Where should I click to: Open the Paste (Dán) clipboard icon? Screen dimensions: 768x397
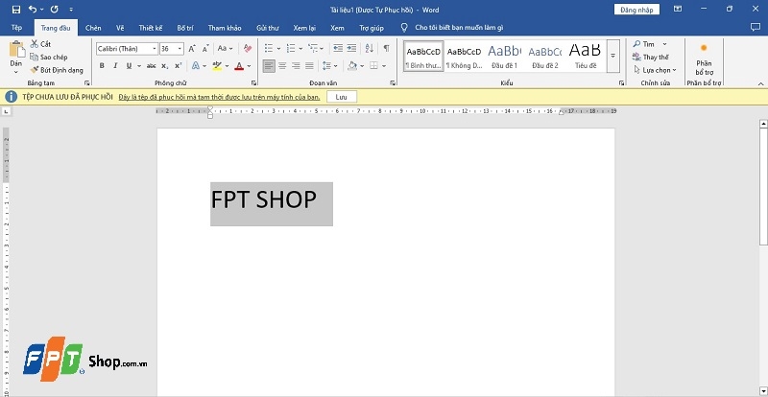16,50
